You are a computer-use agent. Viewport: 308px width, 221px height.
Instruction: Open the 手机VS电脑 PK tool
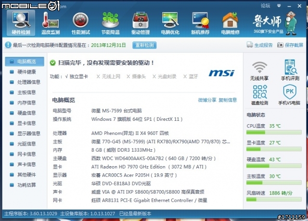click(289, 95)
